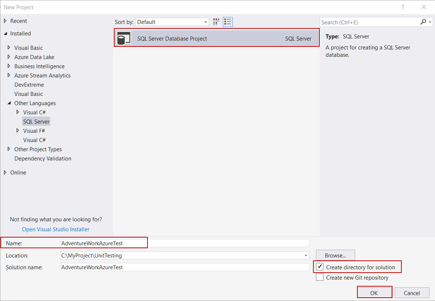Expand the Visual C# node
Image resolution: width=435 pixels, height=301 pixels.
(x=18, y=112)
